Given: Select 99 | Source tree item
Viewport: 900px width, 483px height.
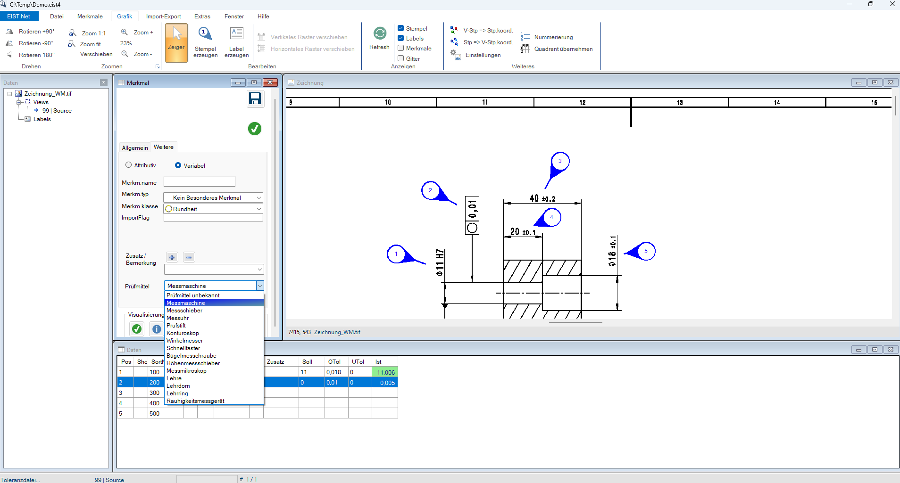Looking at the screenshot, I should (57, 111).
